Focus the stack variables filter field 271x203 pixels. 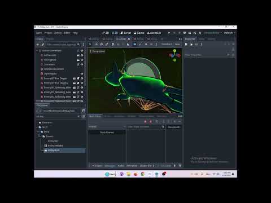[x=146, y=127]
